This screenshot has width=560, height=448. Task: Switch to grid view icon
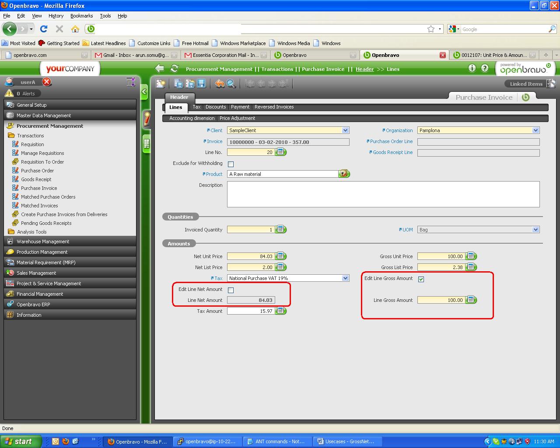click(x=147, y=143)
